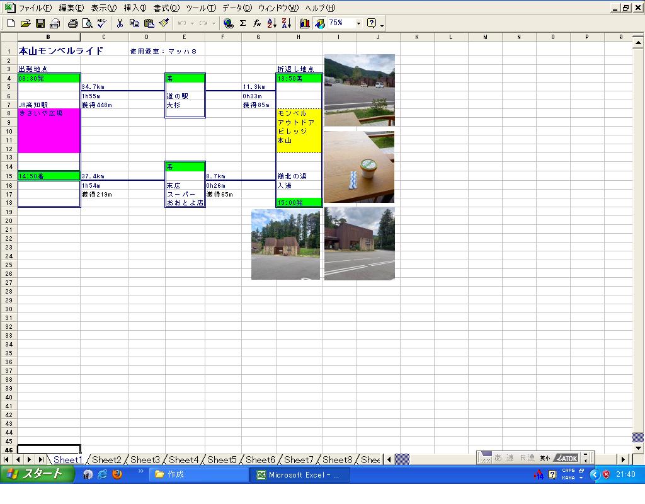Image resolution: width=645 pixels, height=504 pixels.
Task: Click the スタート Start button
Action: (x=35, y=474)
